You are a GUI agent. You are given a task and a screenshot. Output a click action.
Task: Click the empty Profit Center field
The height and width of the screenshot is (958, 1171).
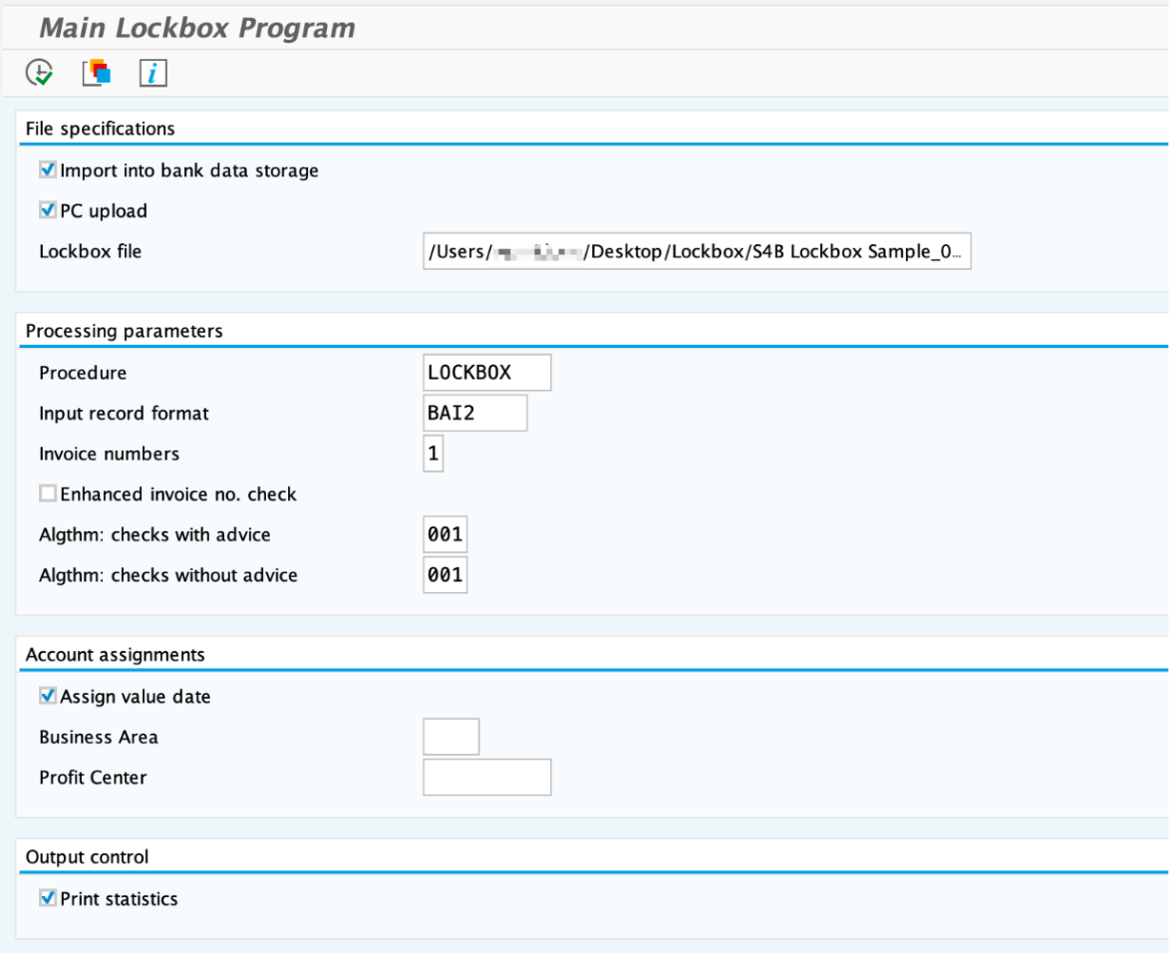click(x=487, y=777)
